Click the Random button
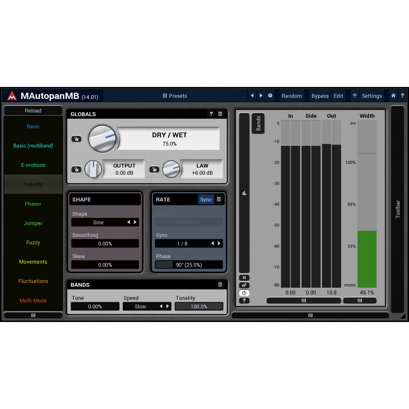 pyautogui.click(x=292, y=96)
